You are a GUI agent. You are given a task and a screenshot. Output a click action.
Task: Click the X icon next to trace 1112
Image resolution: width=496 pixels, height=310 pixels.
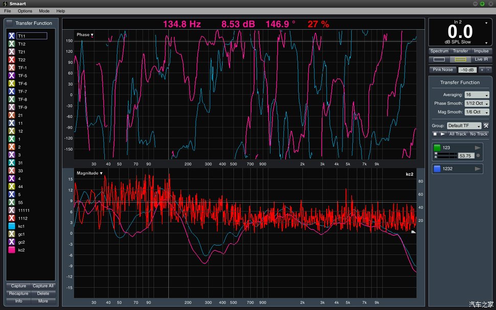click(12, 218)
